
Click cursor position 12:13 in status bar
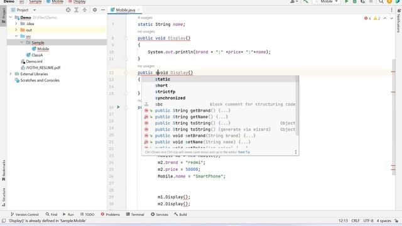coord(343,221)
